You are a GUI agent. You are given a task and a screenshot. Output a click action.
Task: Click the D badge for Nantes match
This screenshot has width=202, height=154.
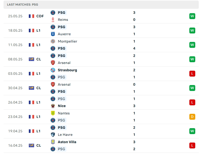[192, 117]
